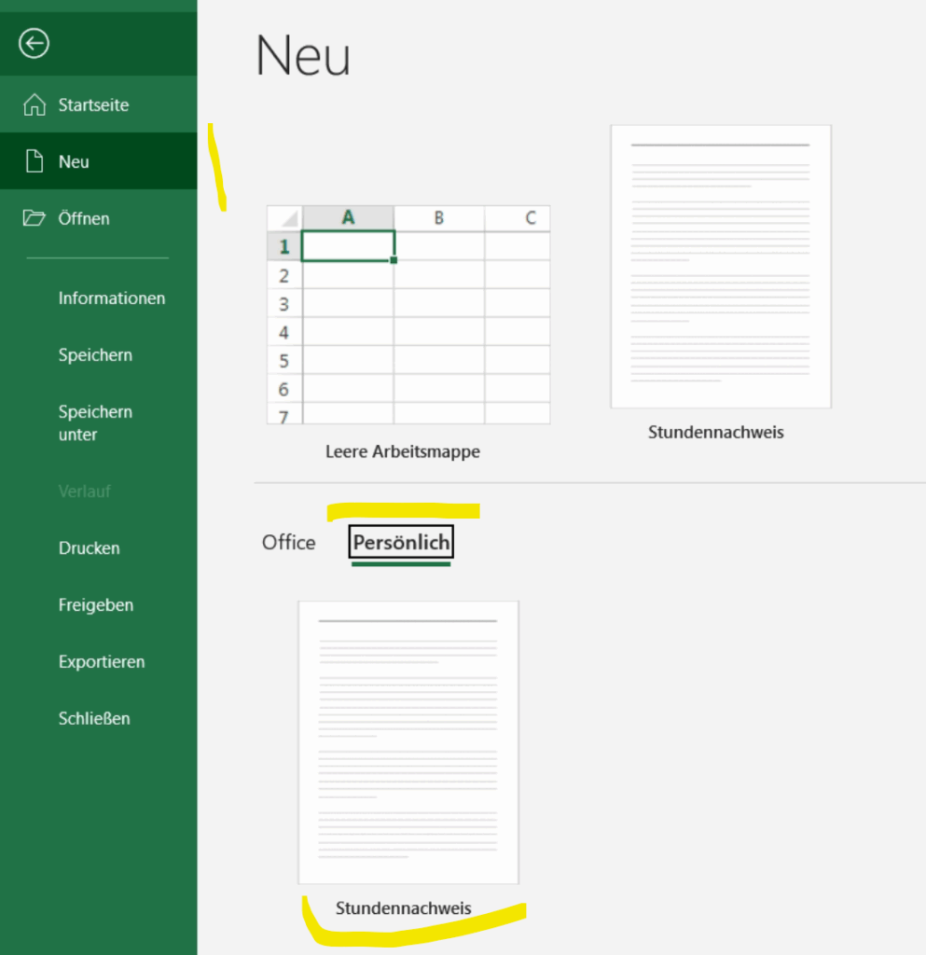926x955 pixels.
Task: Click the Stundennachweis caption below personal template
Action: tap(404, 908)
